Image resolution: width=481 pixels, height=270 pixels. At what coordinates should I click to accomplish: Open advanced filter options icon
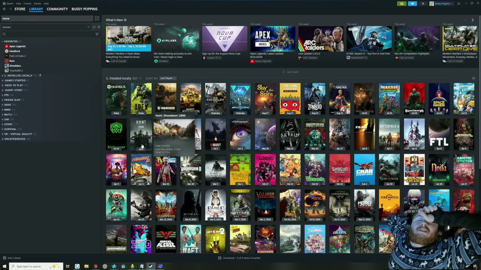[97, 34]
